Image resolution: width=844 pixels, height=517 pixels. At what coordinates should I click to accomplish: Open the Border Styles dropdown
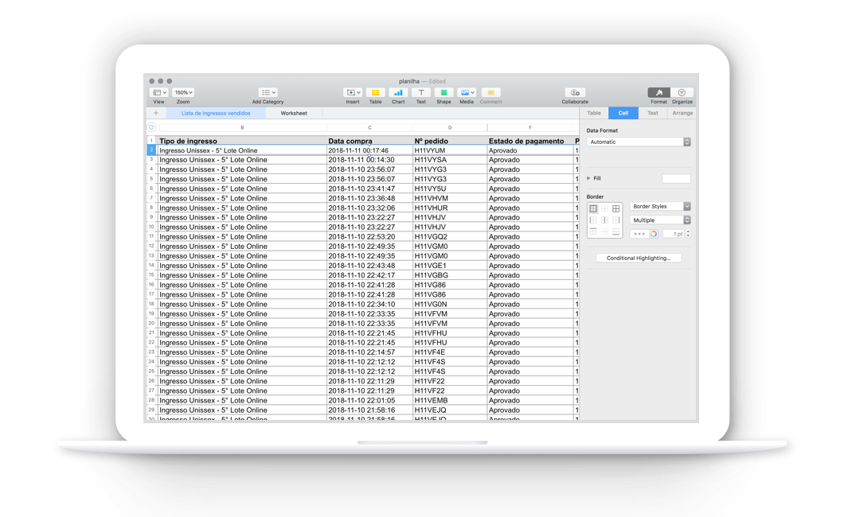[660, 207]
